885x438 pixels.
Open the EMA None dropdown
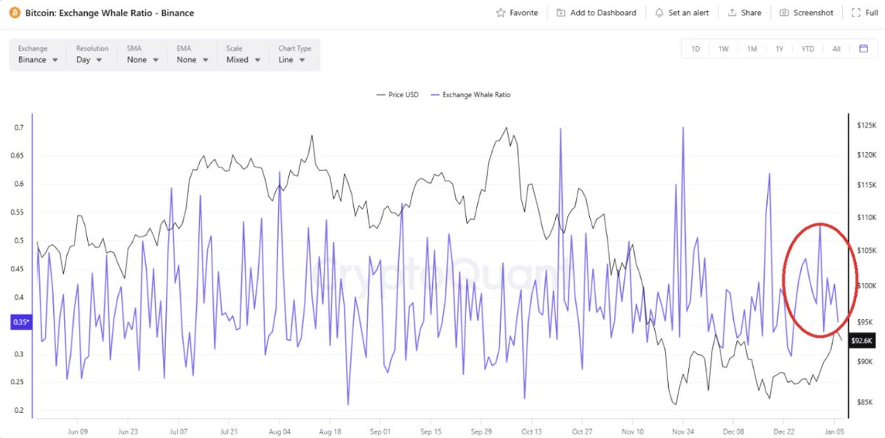pos(193,55)
